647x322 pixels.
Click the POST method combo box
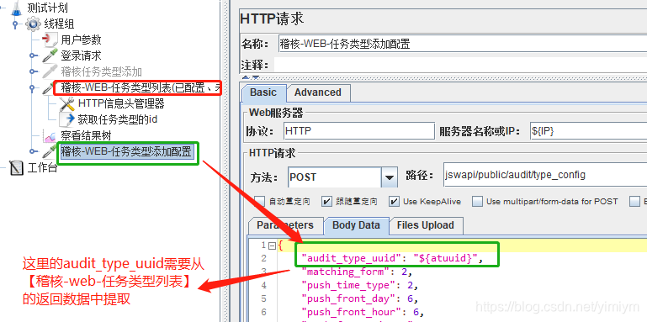342,177
